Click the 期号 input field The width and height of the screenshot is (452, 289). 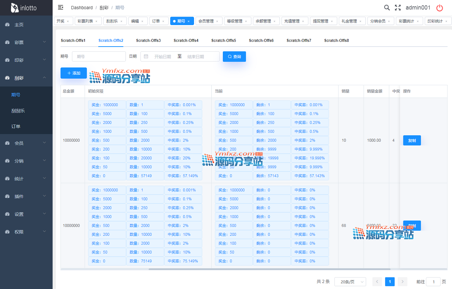[x=99, y=56]
